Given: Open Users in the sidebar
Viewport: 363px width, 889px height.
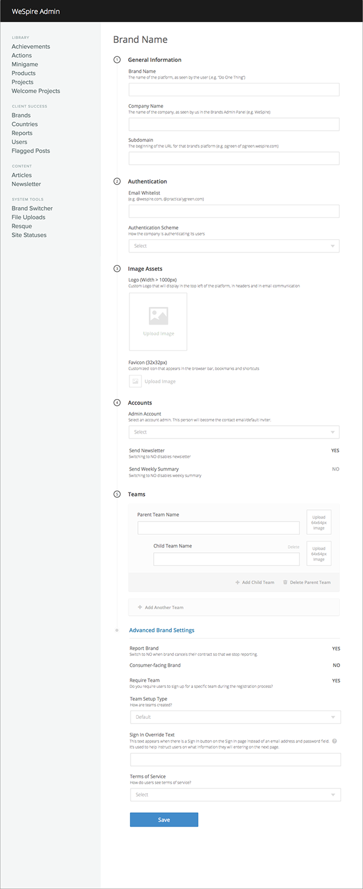Looking at the screenshot, I should point(19,142).
